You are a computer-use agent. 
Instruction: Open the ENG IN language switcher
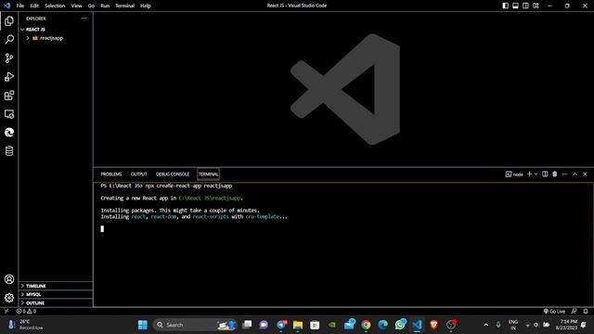(513, 325)
